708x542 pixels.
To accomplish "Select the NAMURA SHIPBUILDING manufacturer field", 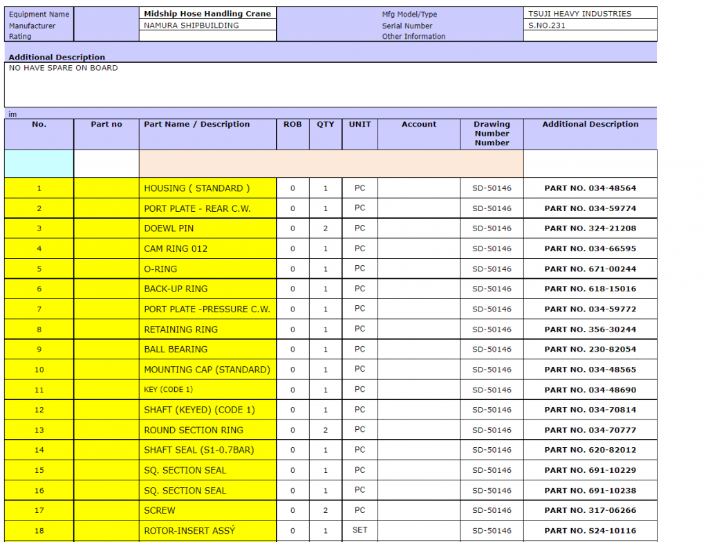I will click(207, 26).
